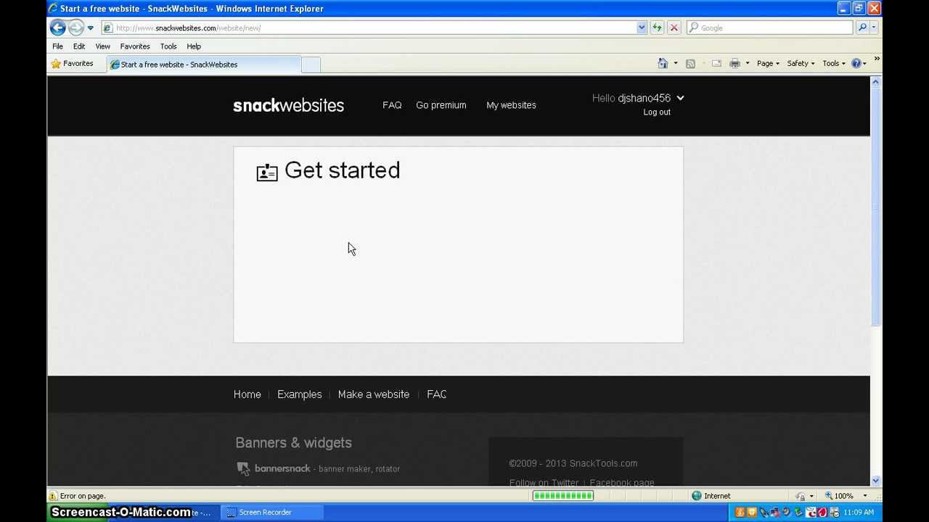Image resolution: width=929 pixels, height=522 pixels.
Task: Select the Start a free website tab
Action: coord(203,65)
